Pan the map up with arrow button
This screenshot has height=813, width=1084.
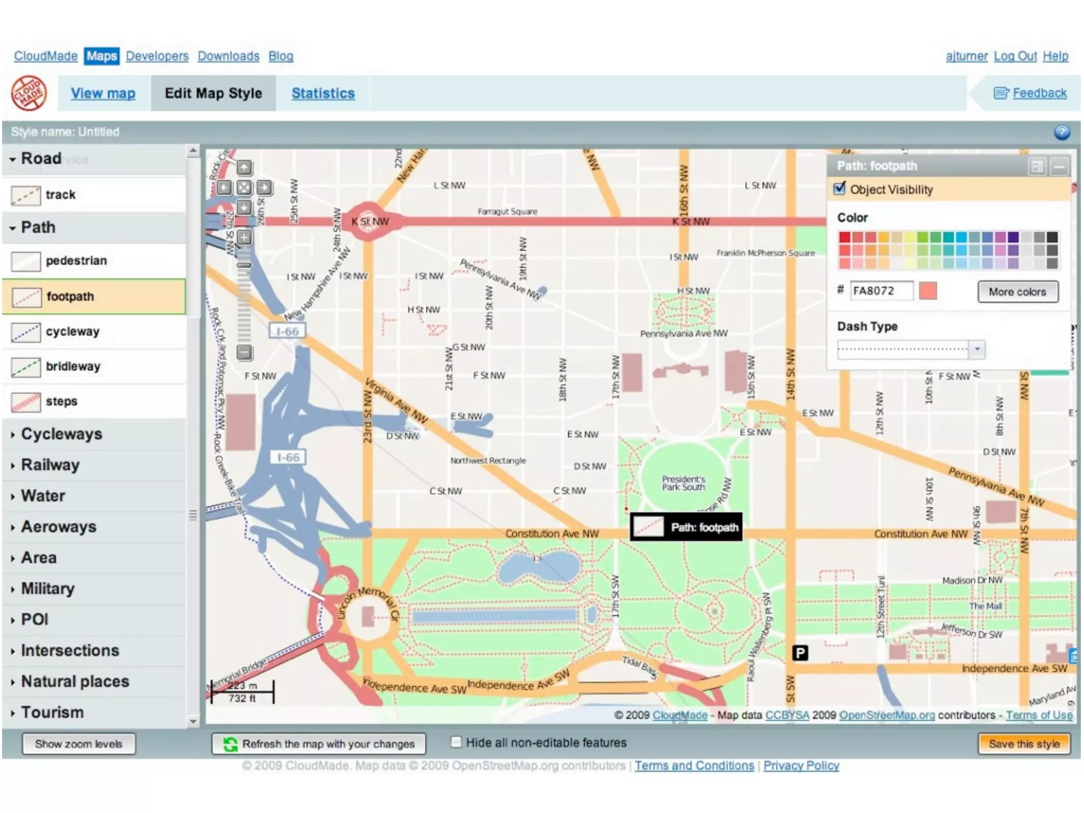pos(244,168)
